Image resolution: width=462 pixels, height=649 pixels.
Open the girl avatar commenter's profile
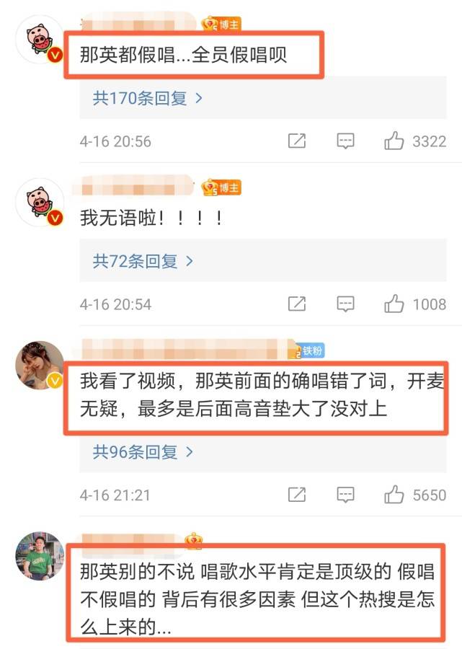[x=40, y=366]
